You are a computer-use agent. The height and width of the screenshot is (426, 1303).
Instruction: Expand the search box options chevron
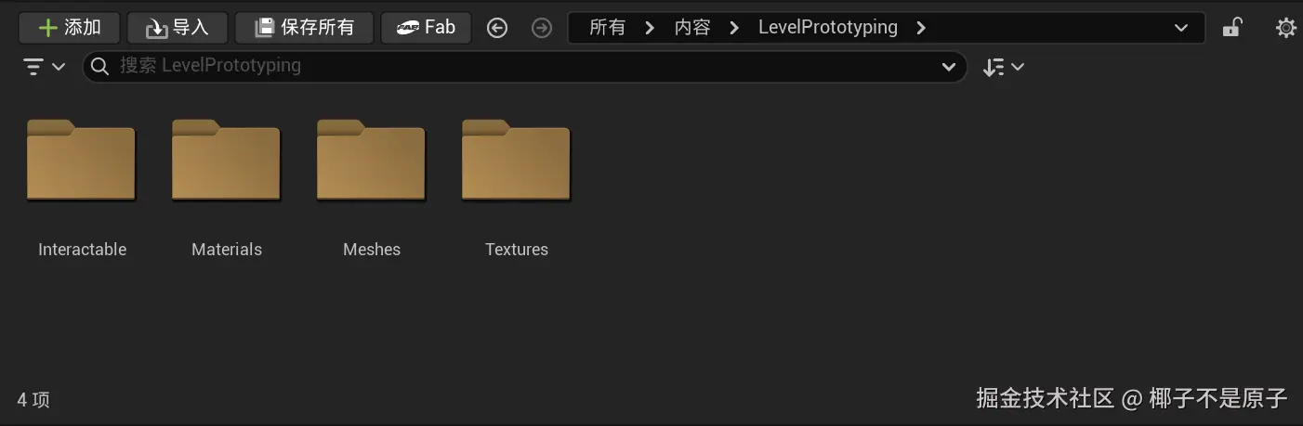coord(949,67)
